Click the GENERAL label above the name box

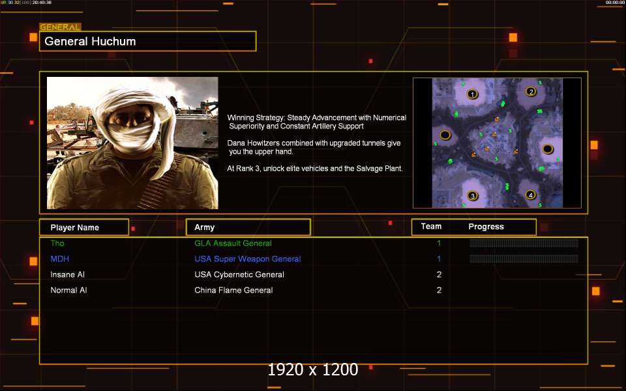tap(60, 27)
